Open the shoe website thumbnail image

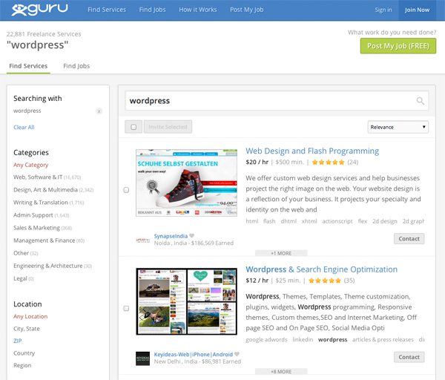tap(186, 183)
